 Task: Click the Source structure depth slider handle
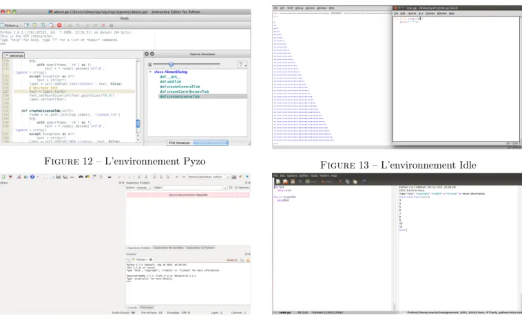click(171, 64)
